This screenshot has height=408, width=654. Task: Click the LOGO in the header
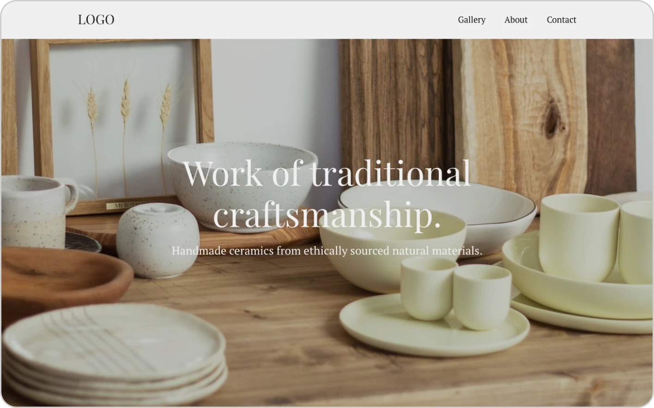point(96,19)
